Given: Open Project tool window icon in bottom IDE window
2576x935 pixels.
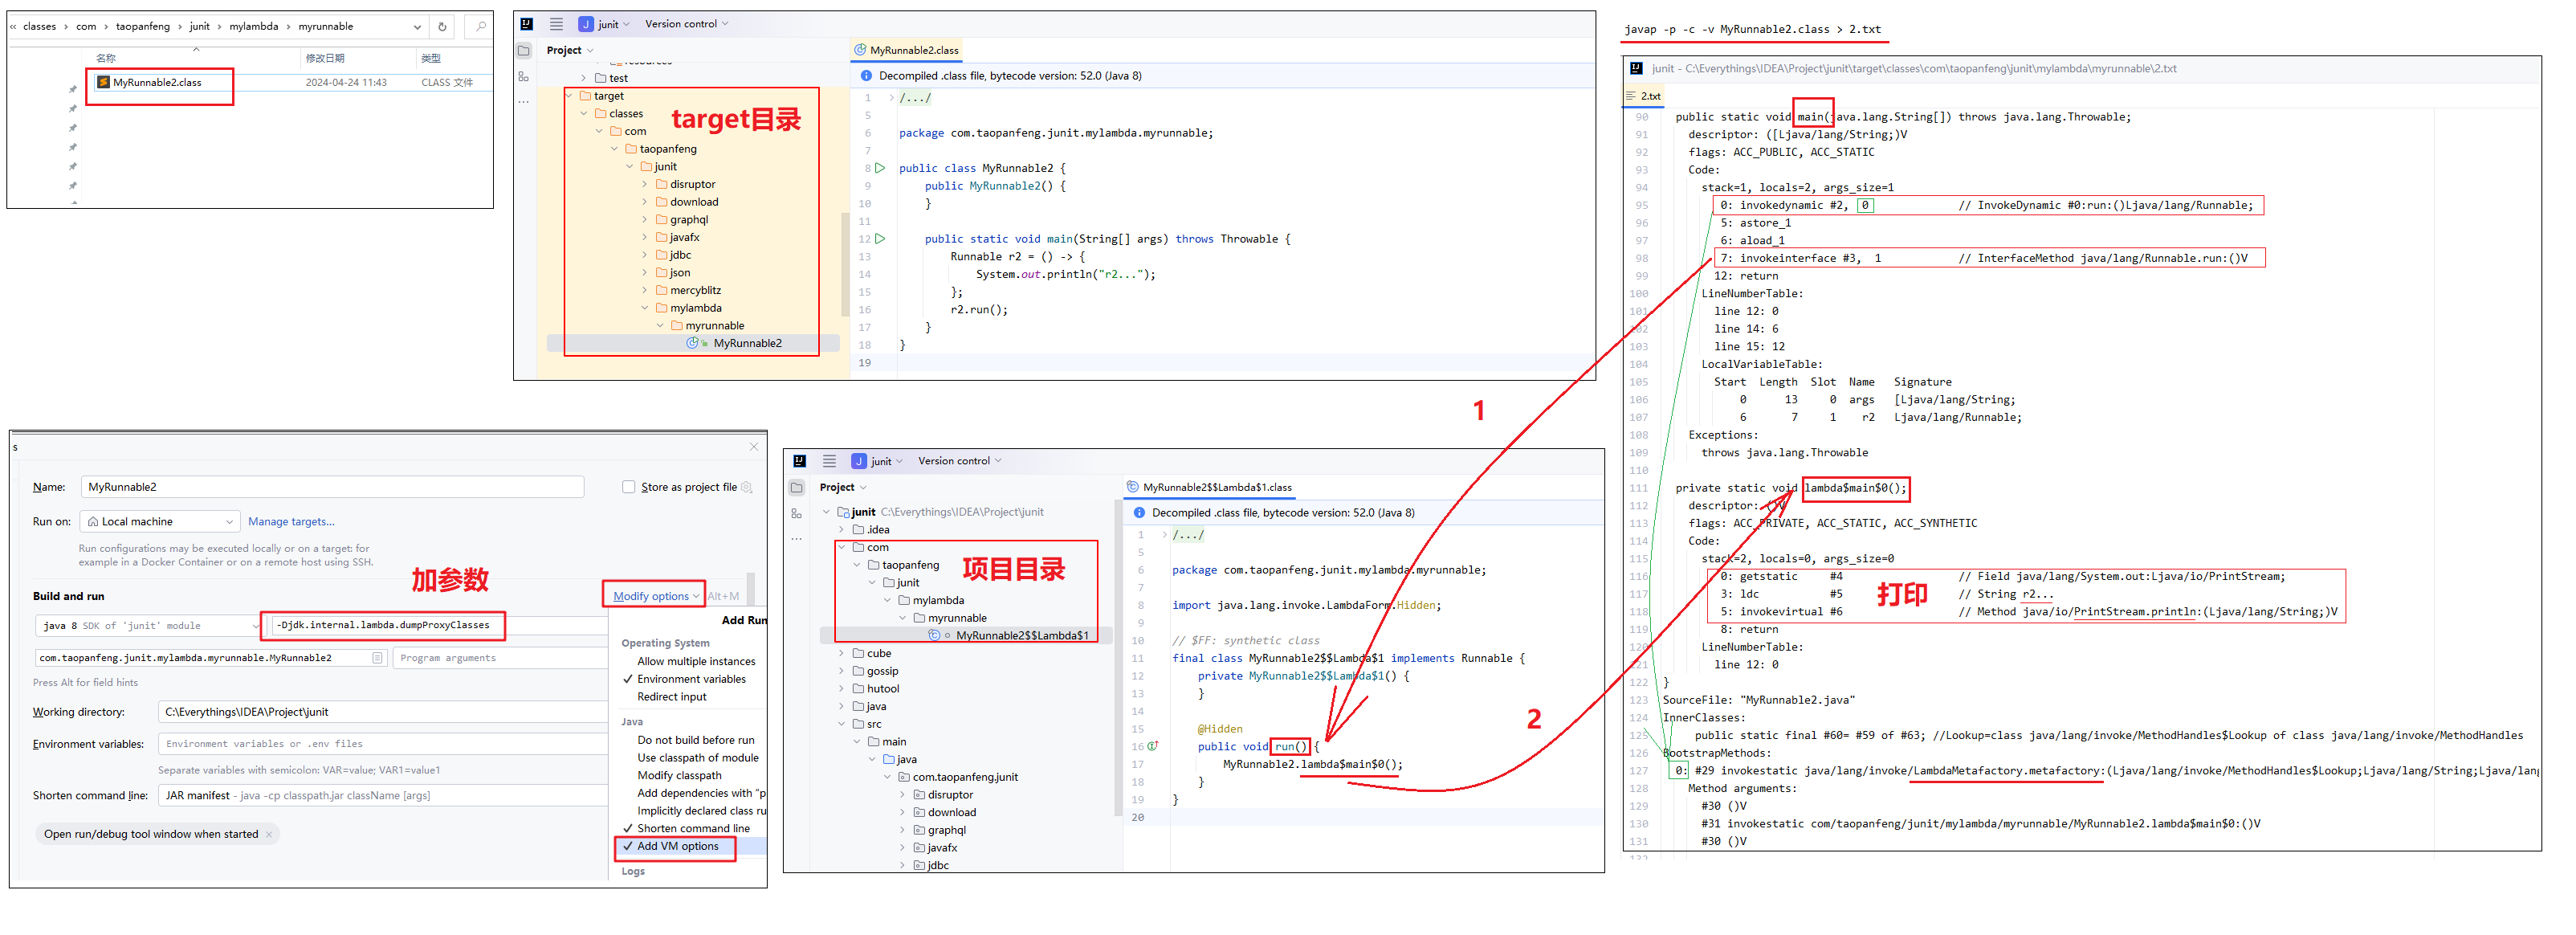Looking at the screenshot, I should click(x=796, y=488).
